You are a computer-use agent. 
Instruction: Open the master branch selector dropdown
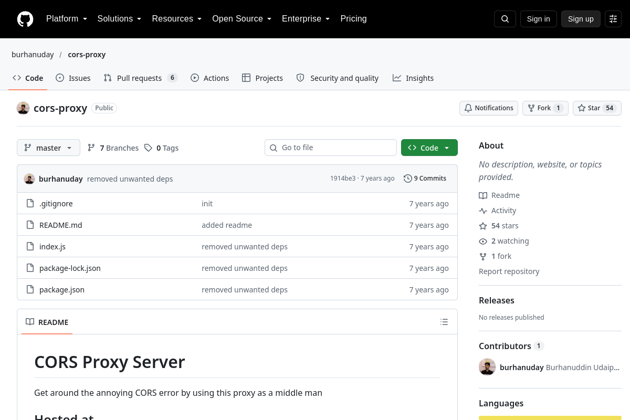[48, 148]
